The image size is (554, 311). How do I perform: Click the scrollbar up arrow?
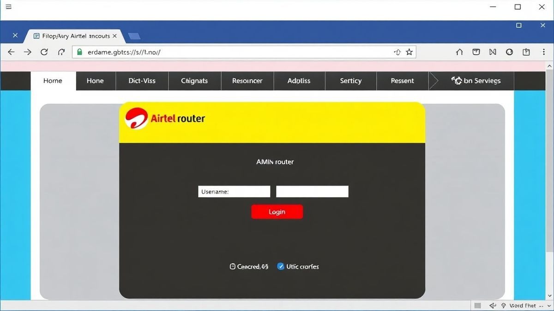coord(550,66)
